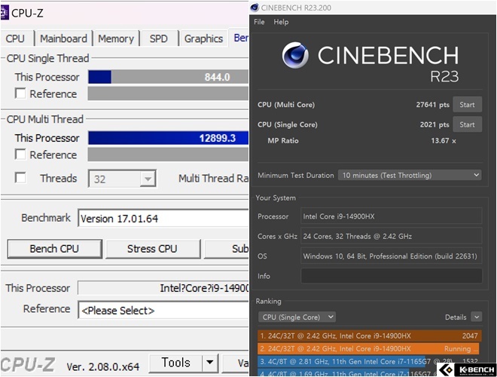Click the single thread This Processor score bar
The width and height of the screenshot is (497, 377).
pyautogui.click(x=168, y=77)
